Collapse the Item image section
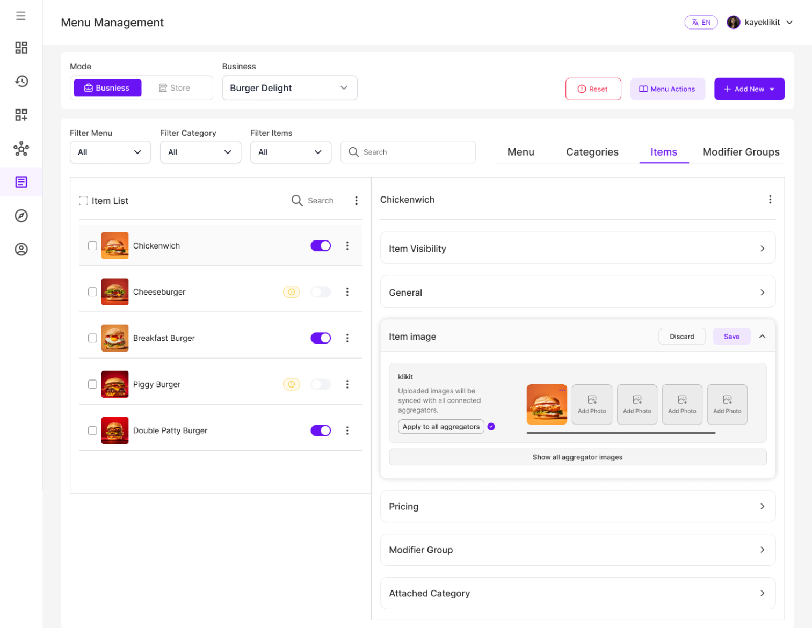 (x=763, y=336)
